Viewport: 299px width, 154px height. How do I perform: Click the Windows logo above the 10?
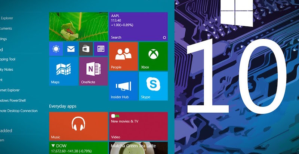[237, 13]
